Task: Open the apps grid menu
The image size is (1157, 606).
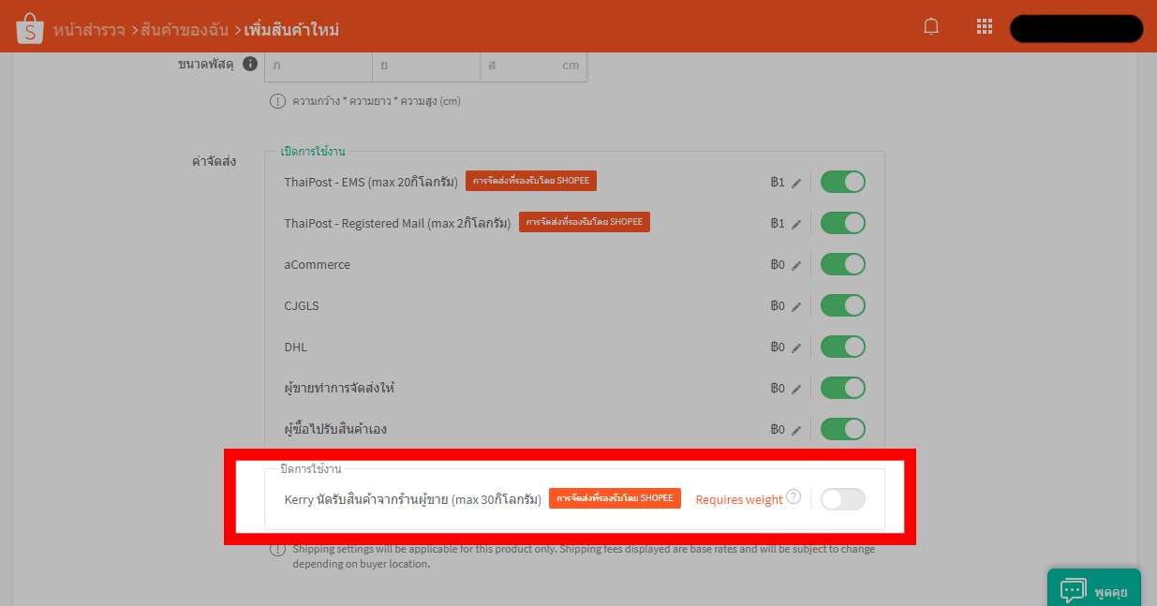Action: click(x=985, y=27)
